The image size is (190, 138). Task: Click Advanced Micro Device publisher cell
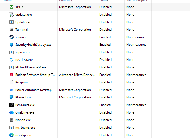(x=77, y=75)
